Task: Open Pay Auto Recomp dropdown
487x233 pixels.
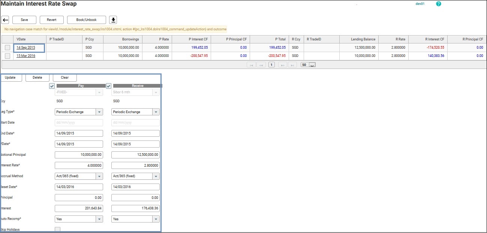Action: pos(99,219)
